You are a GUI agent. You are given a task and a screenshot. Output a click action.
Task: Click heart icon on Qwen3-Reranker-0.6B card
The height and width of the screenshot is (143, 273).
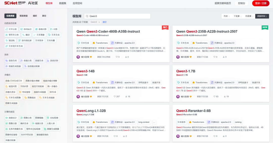point(214,136)
